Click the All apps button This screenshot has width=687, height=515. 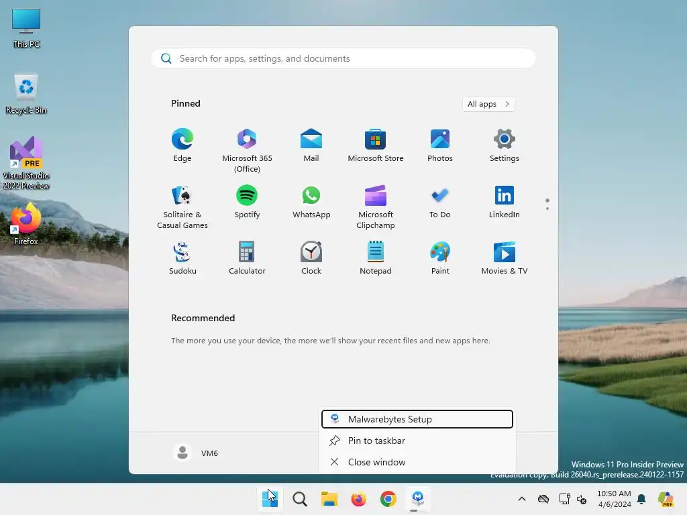(x=488, y=104)
